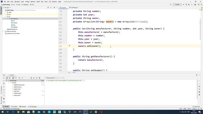Expand all test results nodes
The image size is (203, 114).
tap(19, 78)
